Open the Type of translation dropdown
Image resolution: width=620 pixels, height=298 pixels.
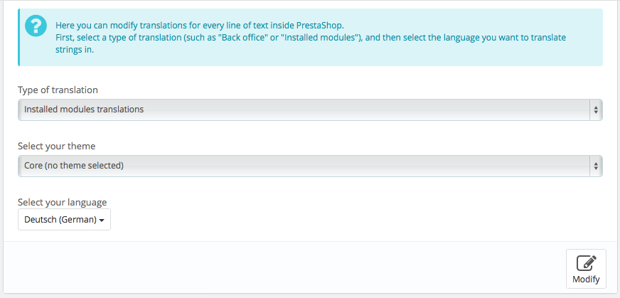[x=310, y=110]
